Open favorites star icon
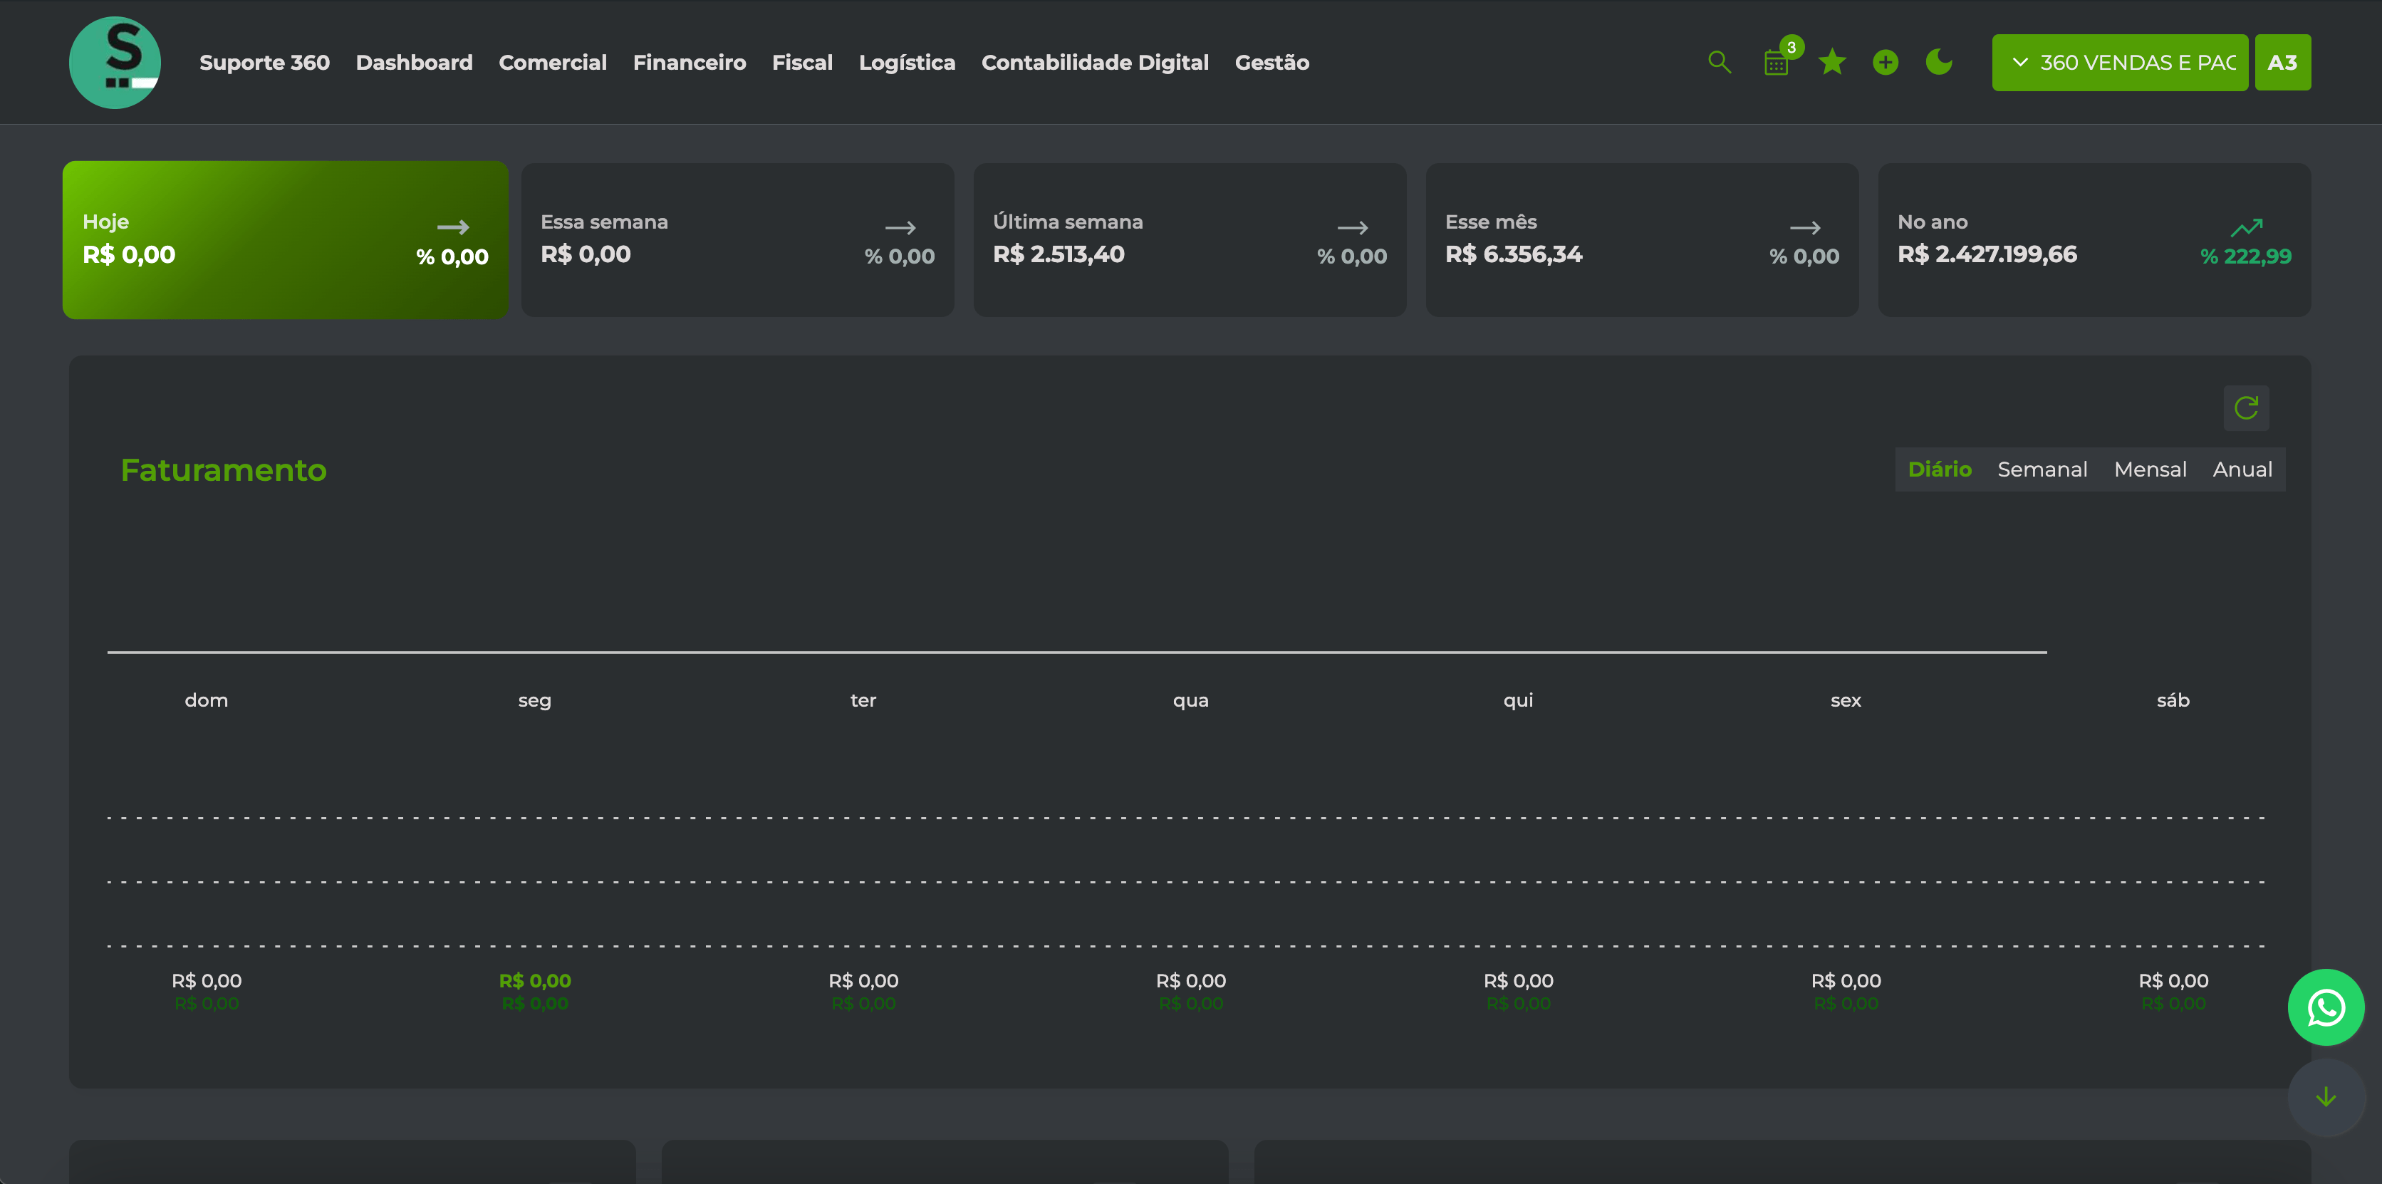This screenshot has height=1184, width=2382. pos(1832,62)
